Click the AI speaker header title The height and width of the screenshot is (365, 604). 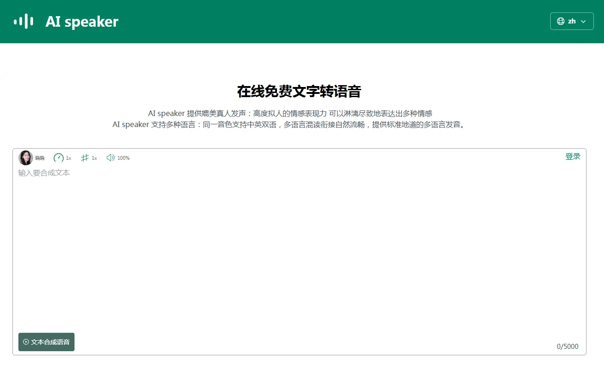tap(82, 22)
